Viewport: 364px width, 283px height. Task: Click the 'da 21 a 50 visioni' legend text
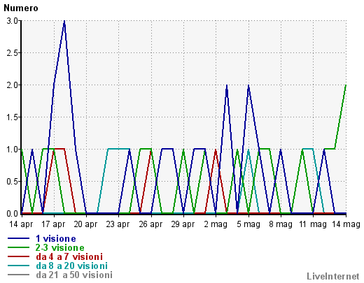[74, 275]
